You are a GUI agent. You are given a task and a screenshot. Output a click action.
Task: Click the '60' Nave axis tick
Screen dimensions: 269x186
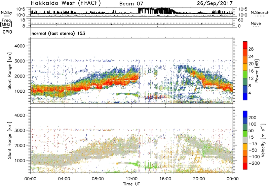[241, 20]
